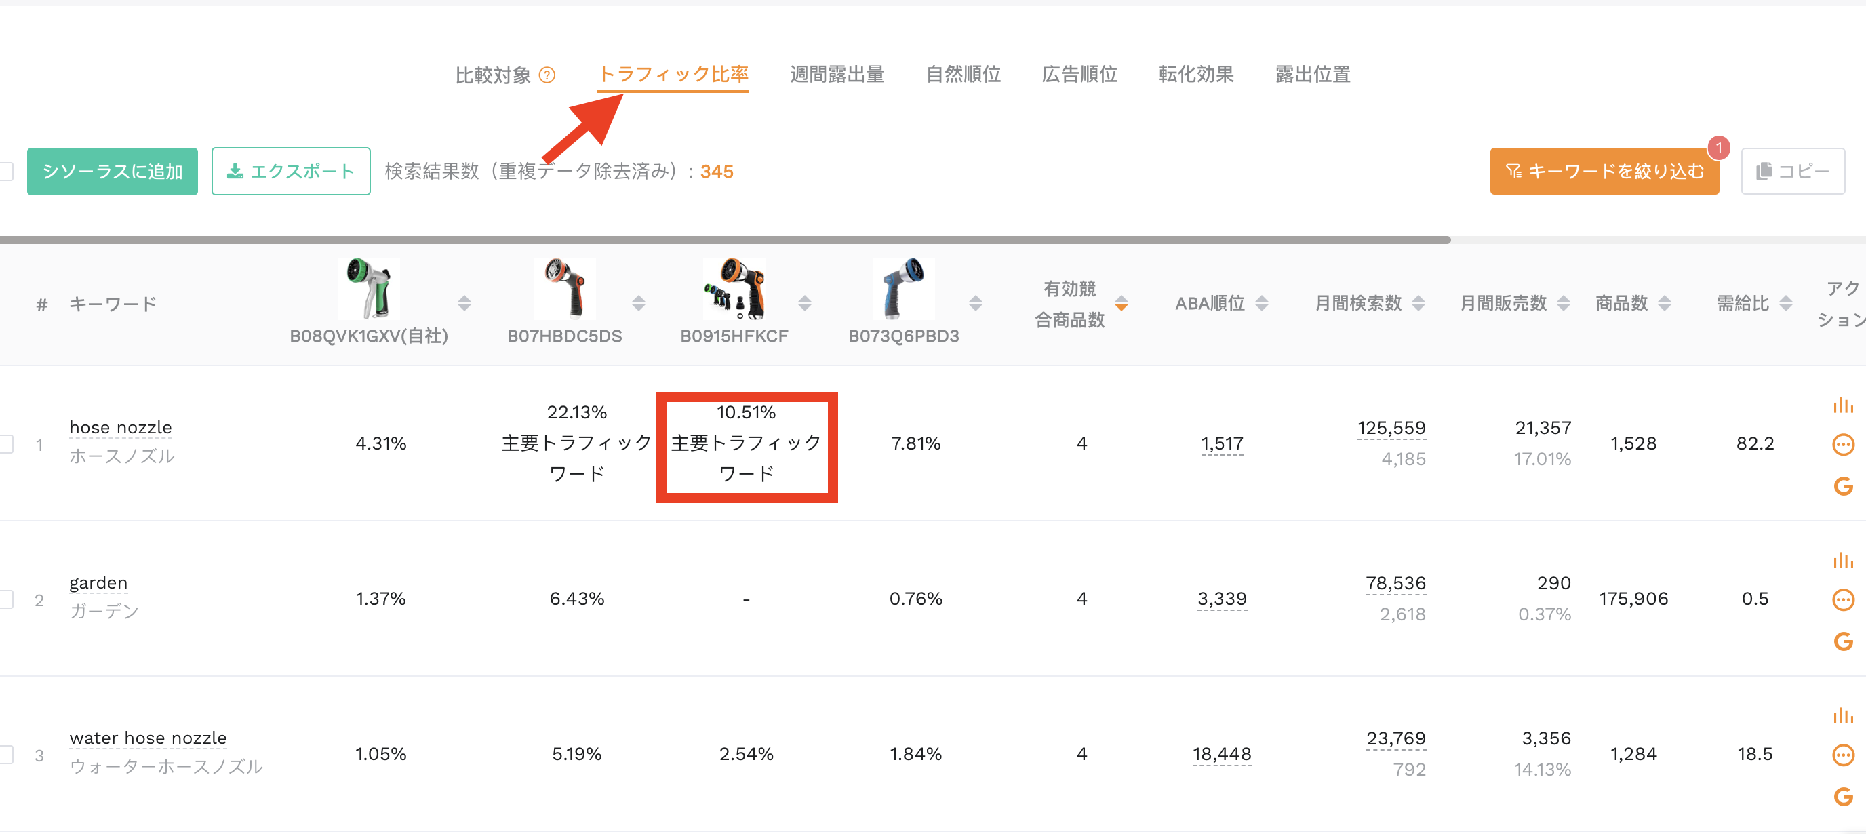
Task: Sort by 商品数 column
Action: pyautogui.click(x=1665, y=303)
